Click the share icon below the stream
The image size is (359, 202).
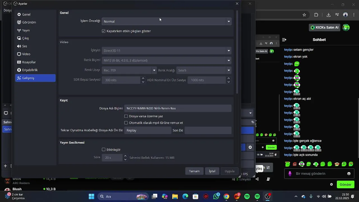click(257, 179)
